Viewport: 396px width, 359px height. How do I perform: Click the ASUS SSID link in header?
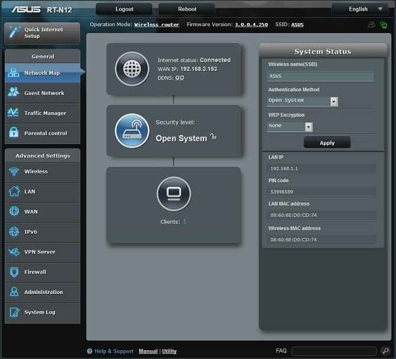click(x=297, y=24)
